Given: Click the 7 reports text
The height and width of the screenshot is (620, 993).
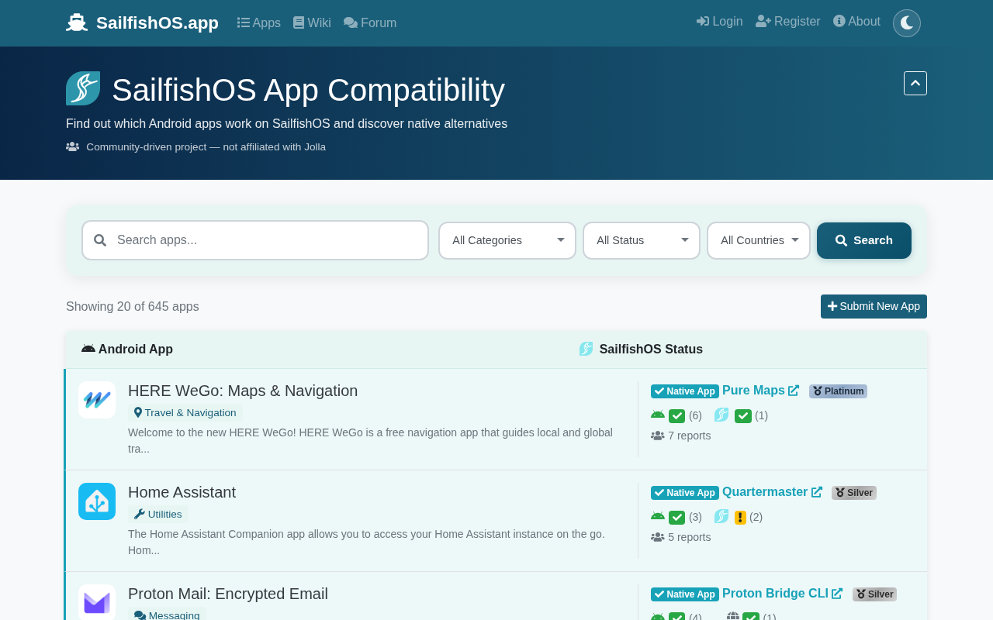Looking at the screenshot, I should pos(690,436).
